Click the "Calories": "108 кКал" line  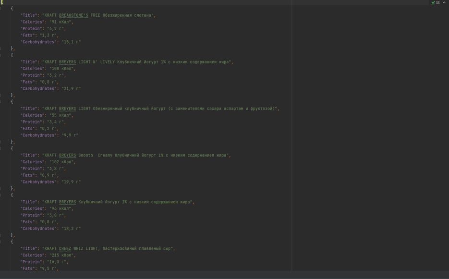click(x=48, y=69)
